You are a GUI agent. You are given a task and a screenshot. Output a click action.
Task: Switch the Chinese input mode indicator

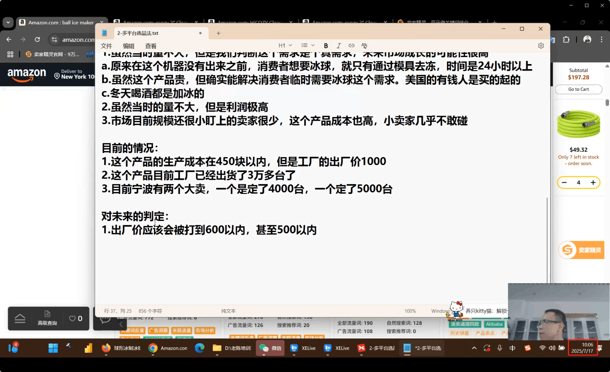[512, 348]
